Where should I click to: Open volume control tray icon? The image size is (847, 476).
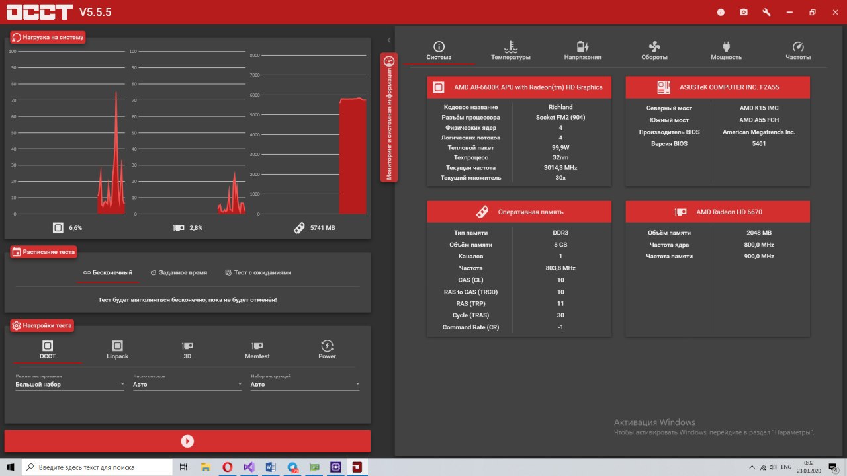pyautogui.click(x=774, y=467)
